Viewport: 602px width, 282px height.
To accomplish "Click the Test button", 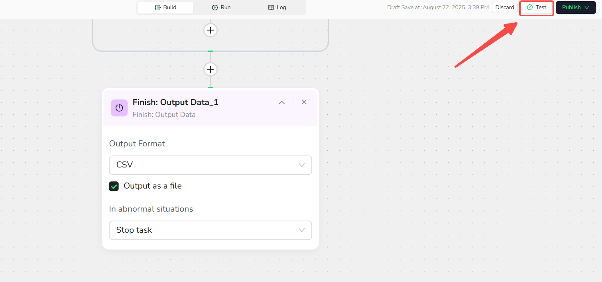I will [x=537, y=7].
